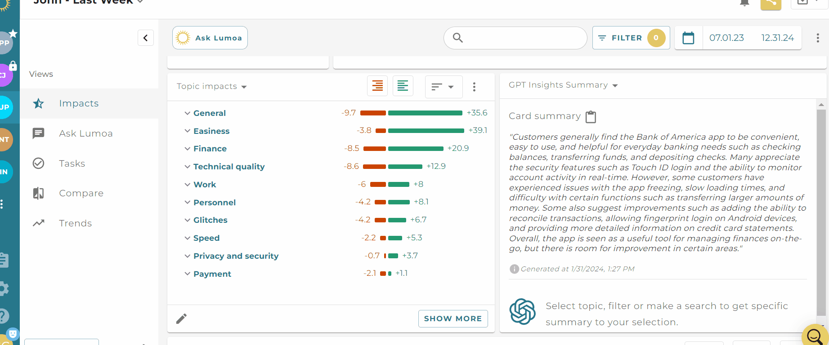Click the Finance topic label
829x345 pixels.
210,149
